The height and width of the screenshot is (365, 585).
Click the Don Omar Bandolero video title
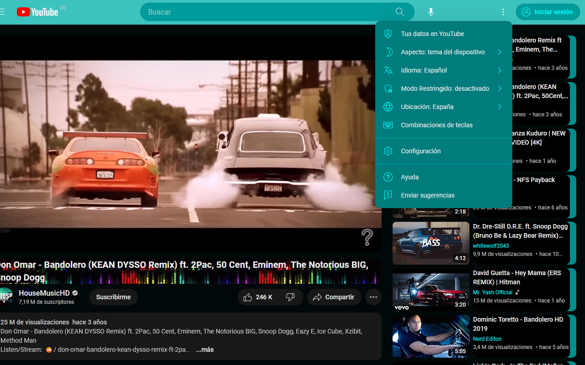[x=184, y=271]
